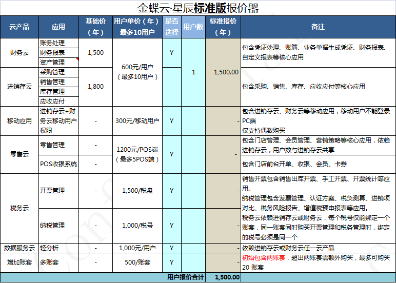Viewport: 396px width, 283px height.
Task: Click the 用户报价合计 total label
Action: (x=185, y=277)
